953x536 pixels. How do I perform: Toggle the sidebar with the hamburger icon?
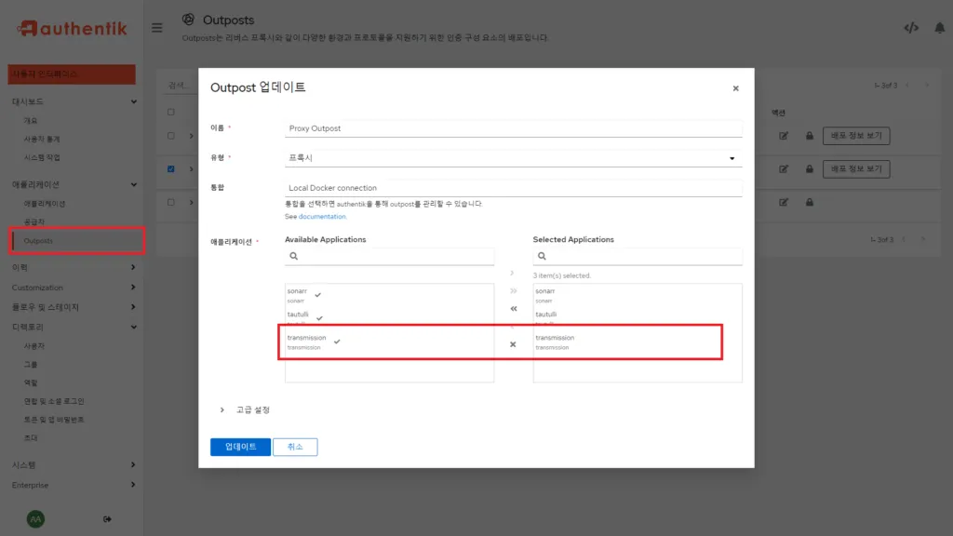(x=156, y=28)
